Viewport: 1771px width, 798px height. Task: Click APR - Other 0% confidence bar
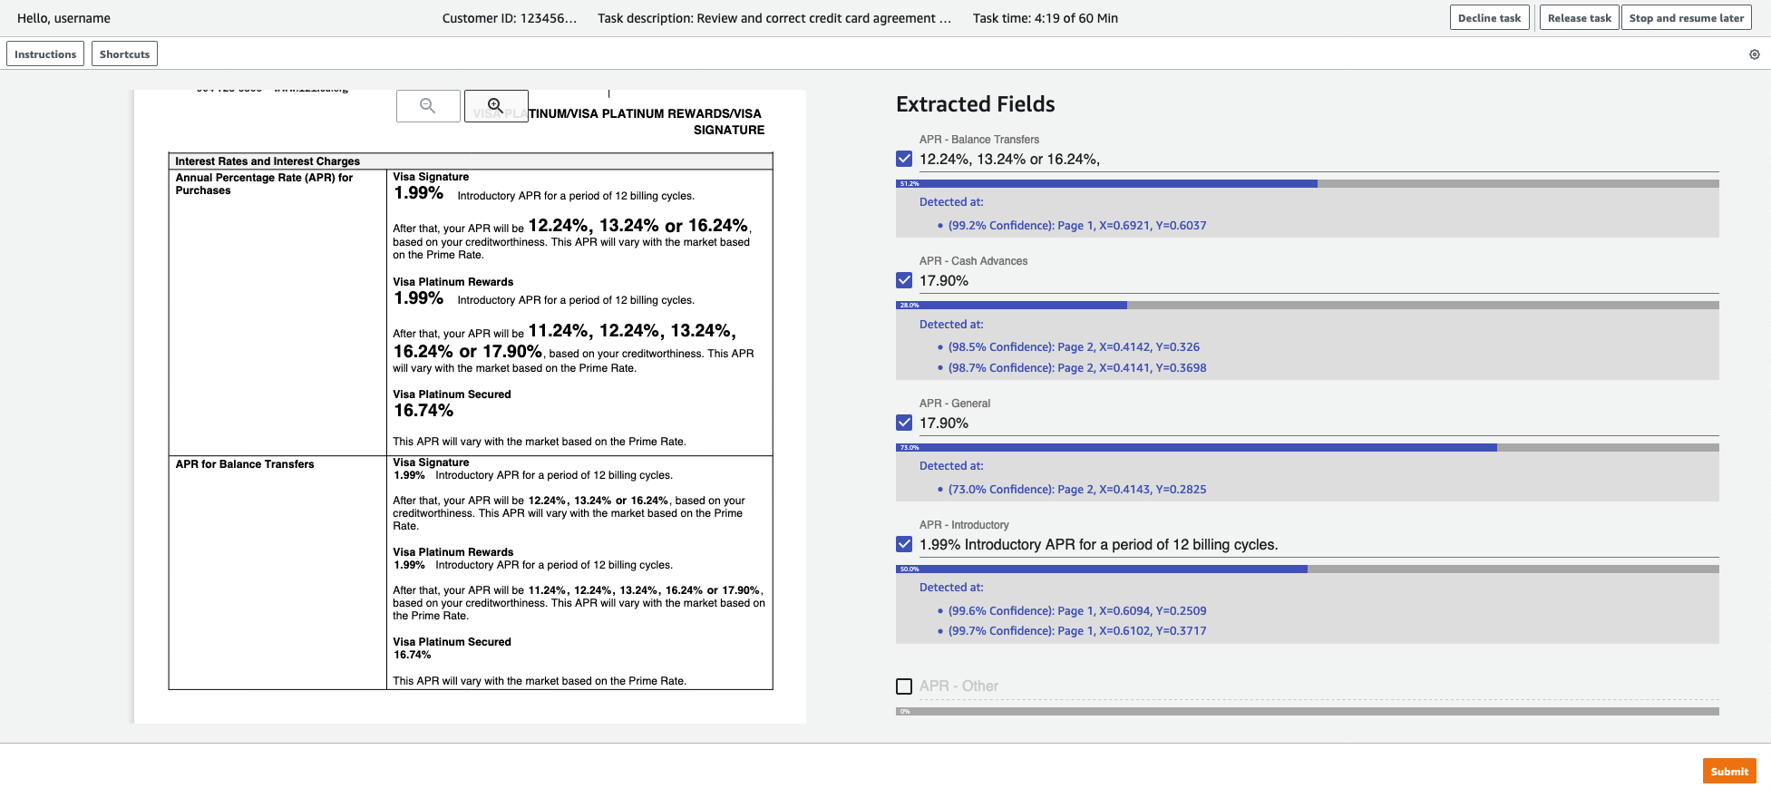[1308, 712]
